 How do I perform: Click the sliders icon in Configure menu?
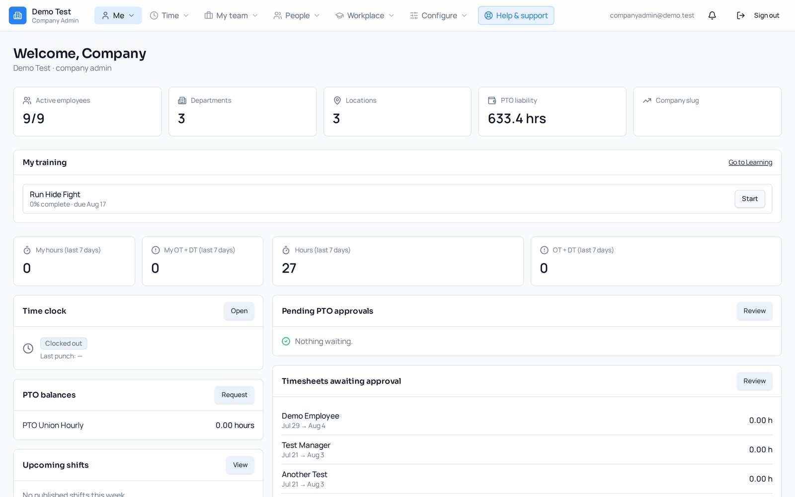414,15
